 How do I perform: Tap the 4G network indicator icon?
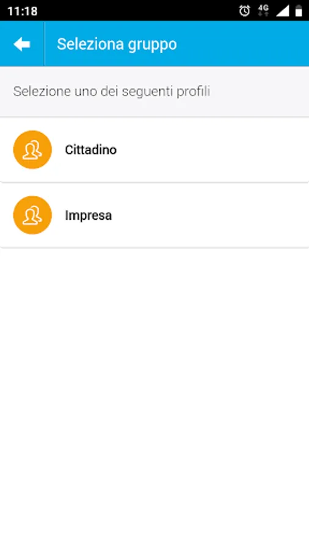(263, 10)
